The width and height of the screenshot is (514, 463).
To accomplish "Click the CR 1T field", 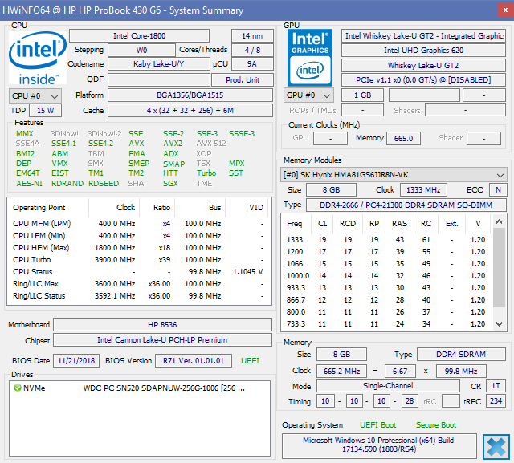I will click(496, 386).
